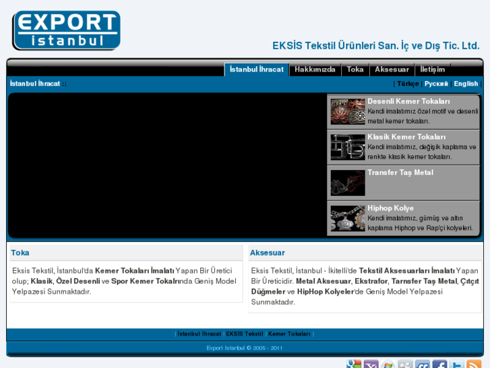Open Hiphop Kolye thumbnail image
The width and height of the screenshot is (490, 368).
pos(348,219)
